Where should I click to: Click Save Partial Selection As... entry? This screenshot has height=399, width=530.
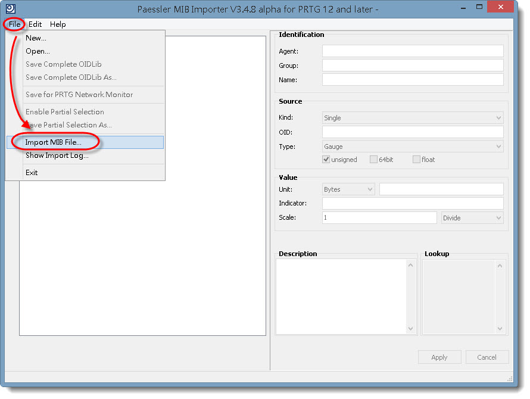[x=85, y=125]
